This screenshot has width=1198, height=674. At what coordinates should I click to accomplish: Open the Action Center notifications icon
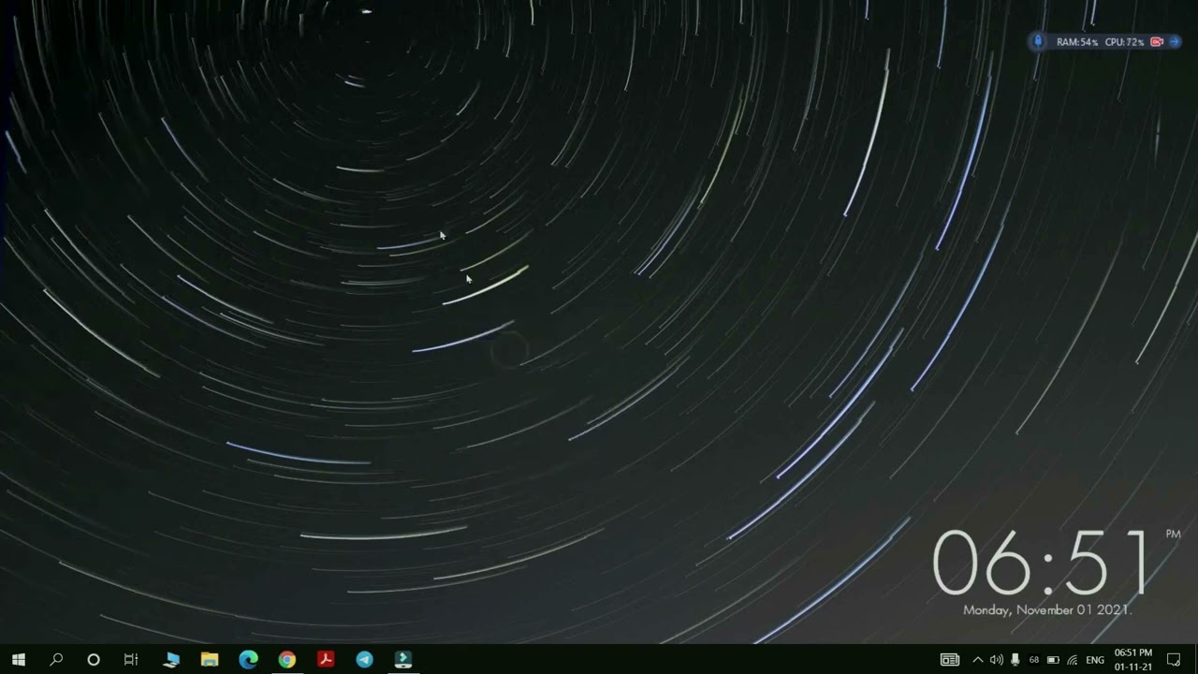[x=1174, y=660]
